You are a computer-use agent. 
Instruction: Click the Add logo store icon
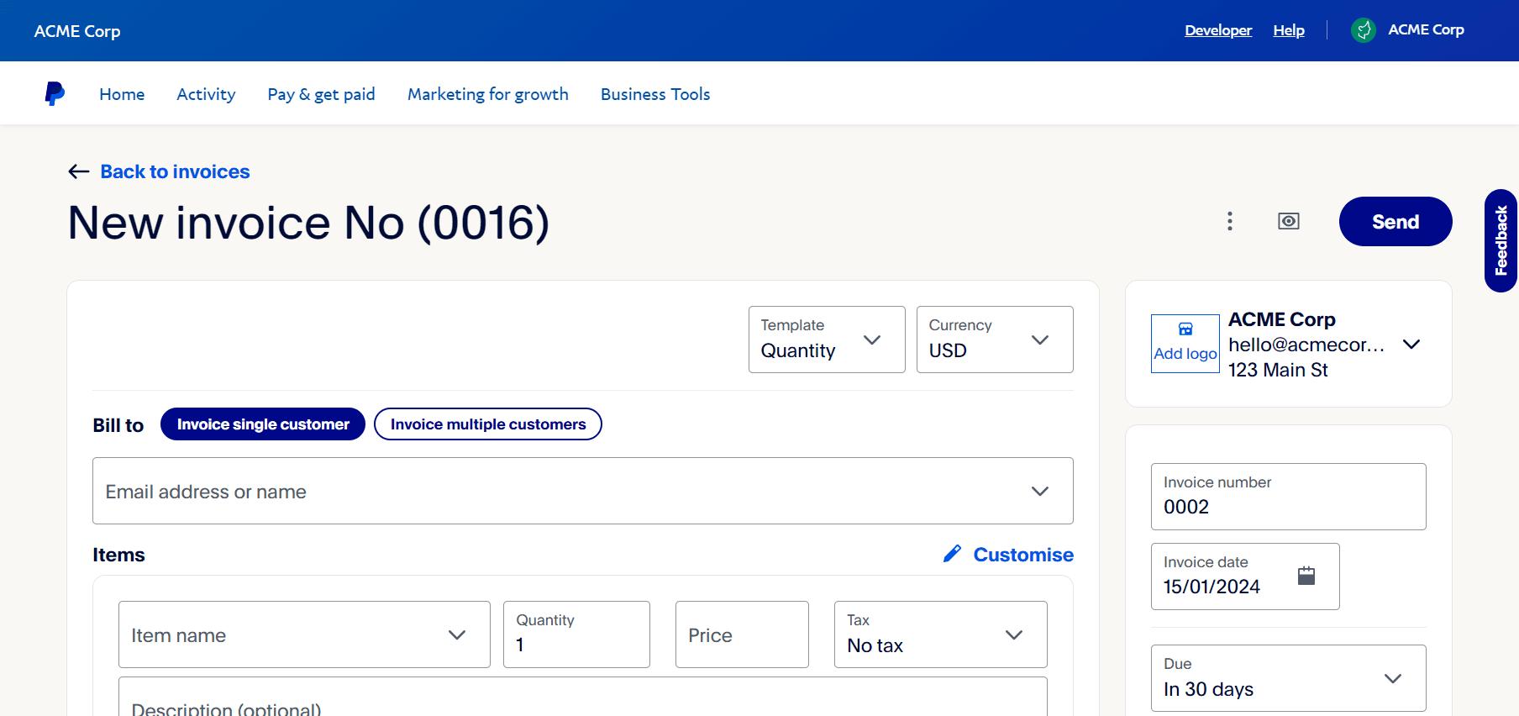tap(1185, 329)
